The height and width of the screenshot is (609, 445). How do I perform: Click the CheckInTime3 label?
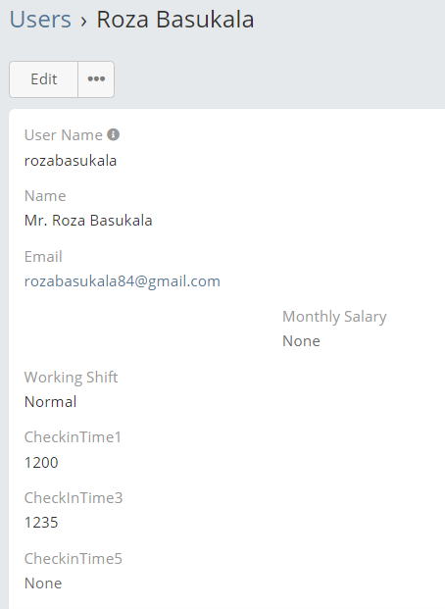click(x=74, y=498)
